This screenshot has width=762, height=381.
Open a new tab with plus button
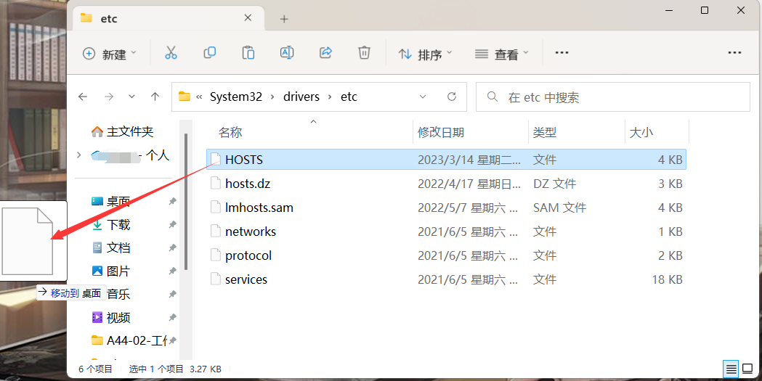[x=284, y=19]
